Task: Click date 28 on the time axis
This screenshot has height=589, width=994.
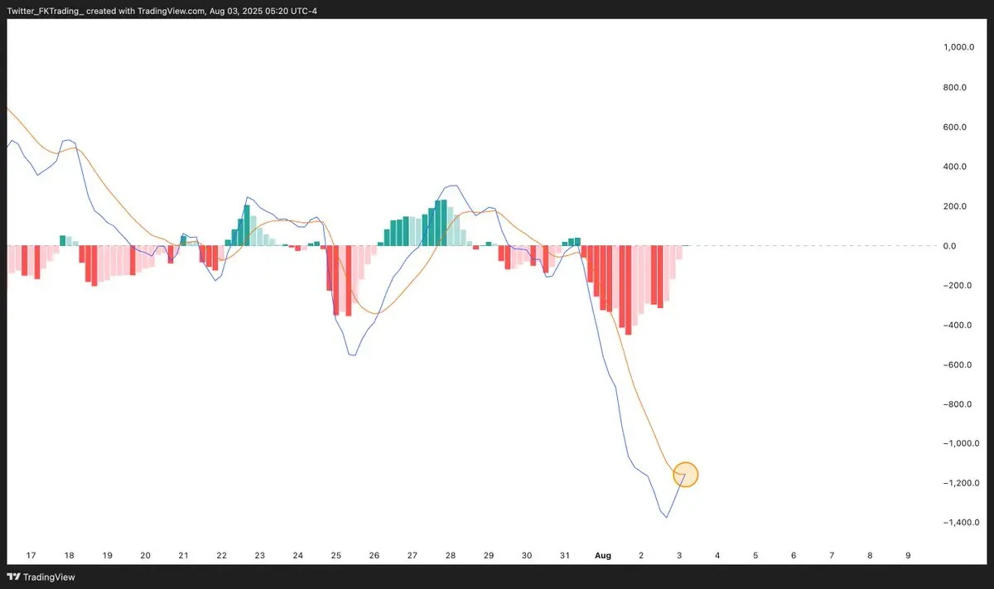Action: tap(451, 555)
